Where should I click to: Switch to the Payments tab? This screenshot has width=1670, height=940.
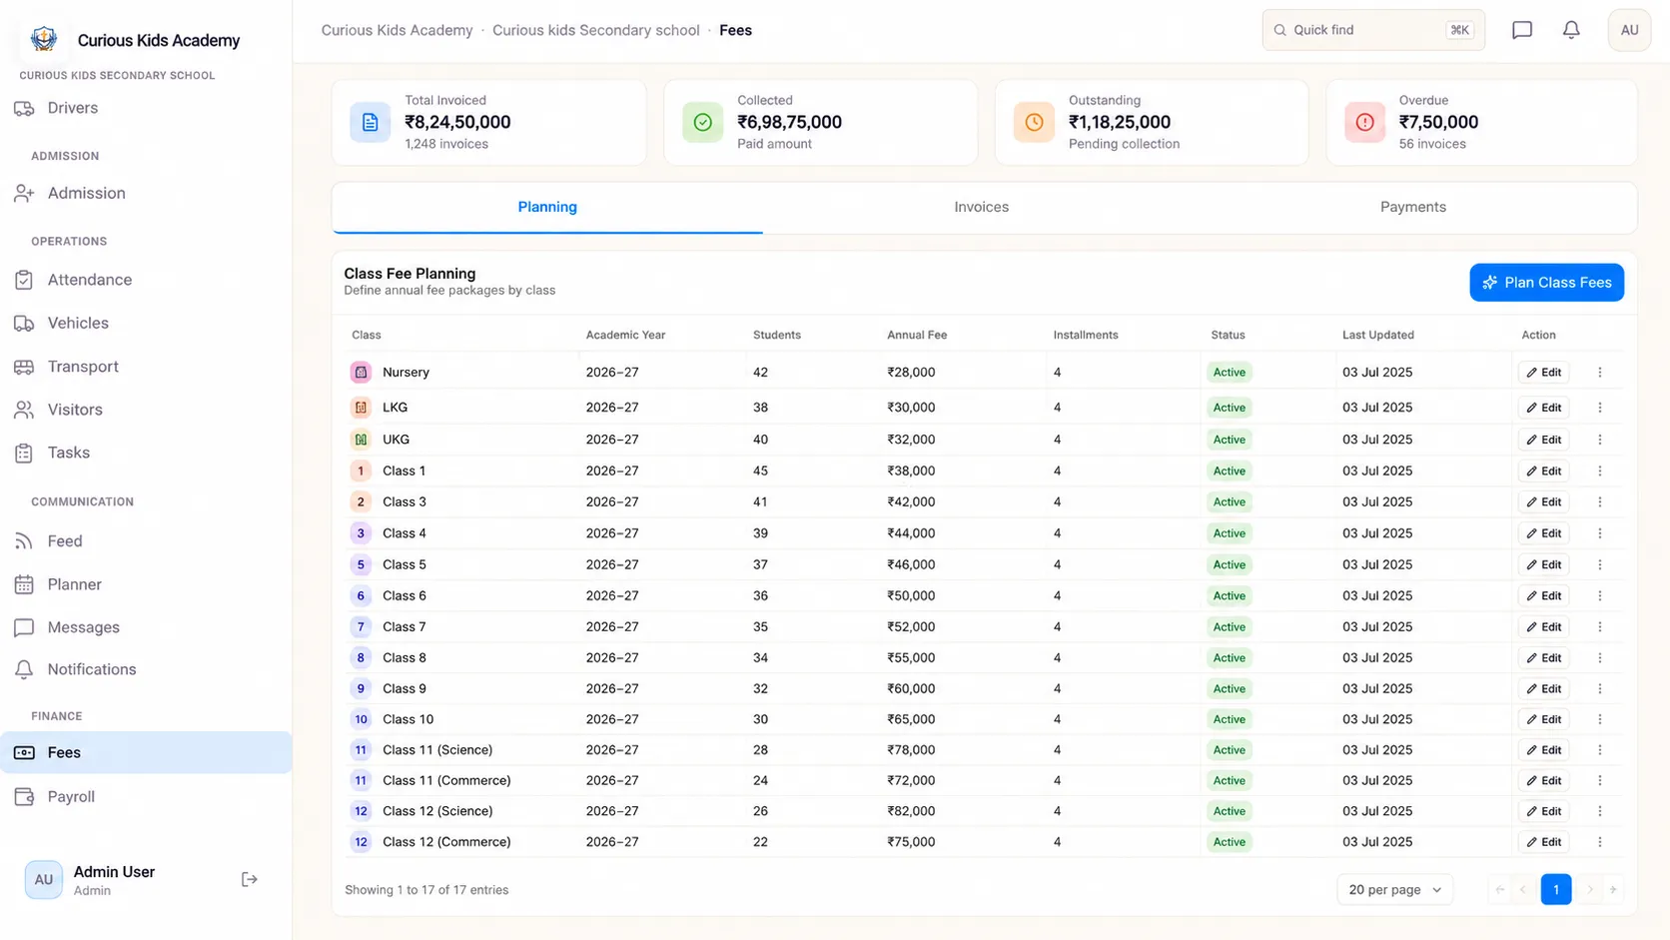pyautogui.click(x=1412, y=207)
